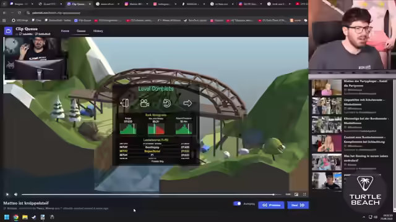
Task: Click the next level arrow icon
Action: (x=187, y=103)
